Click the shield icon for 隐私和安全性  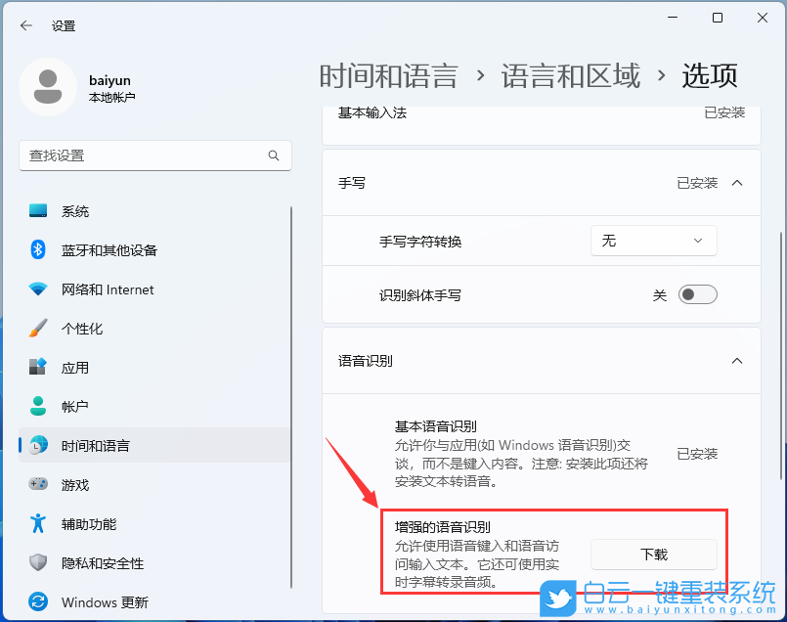(38, 562)
